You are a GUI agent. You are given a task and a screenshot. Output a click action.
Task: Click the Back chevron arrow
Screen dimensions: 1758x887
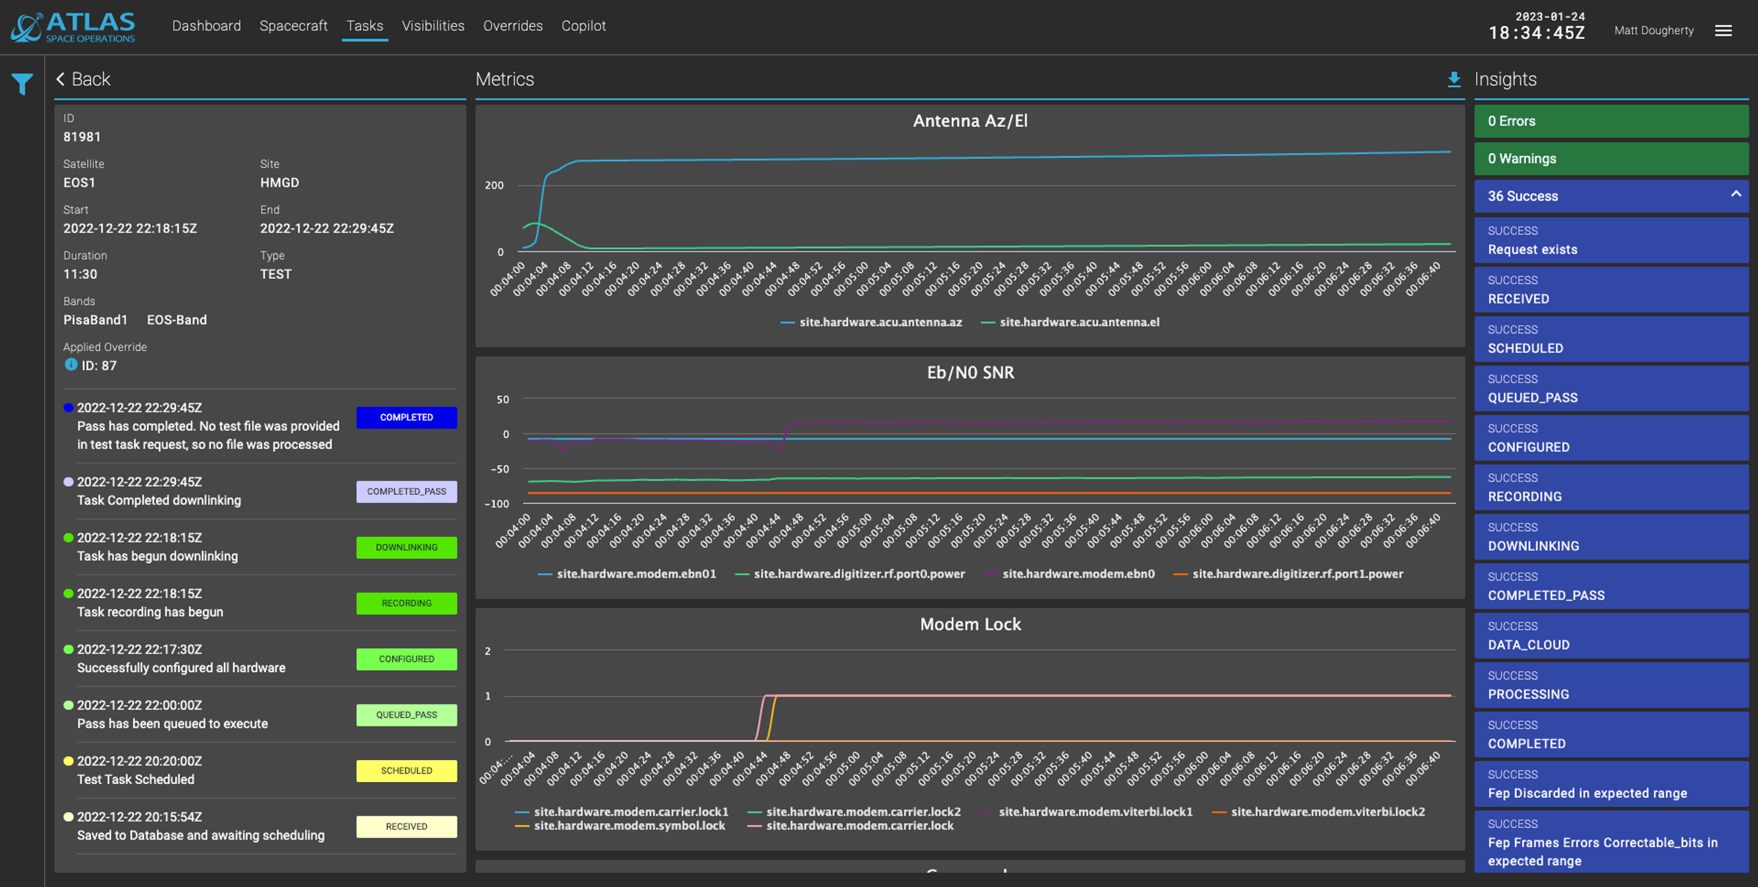[x=60, y=80]
